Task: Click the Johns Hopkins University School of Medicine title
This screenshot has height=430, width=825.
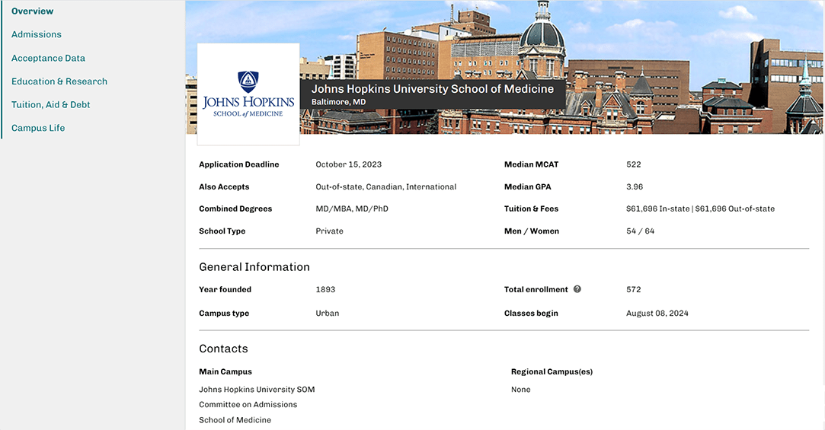Action: pos(433,89)
